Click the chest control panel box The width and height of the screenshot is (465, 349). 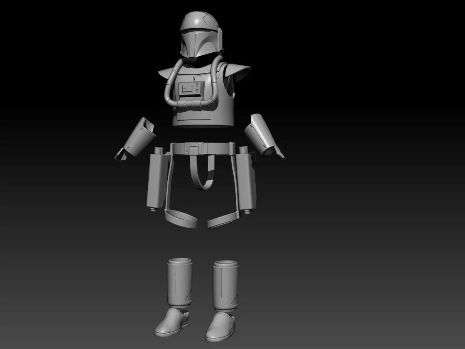(x=191, y=88)
